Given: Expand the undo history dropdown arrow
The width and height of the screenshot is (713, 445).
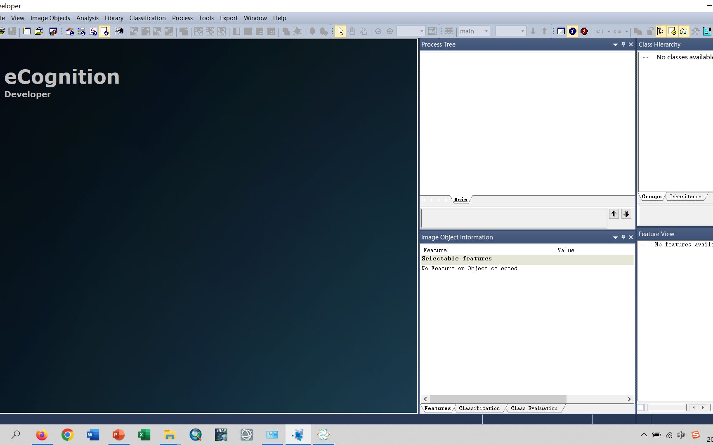Looking at the screenshot, I should (x=609, y=31).
